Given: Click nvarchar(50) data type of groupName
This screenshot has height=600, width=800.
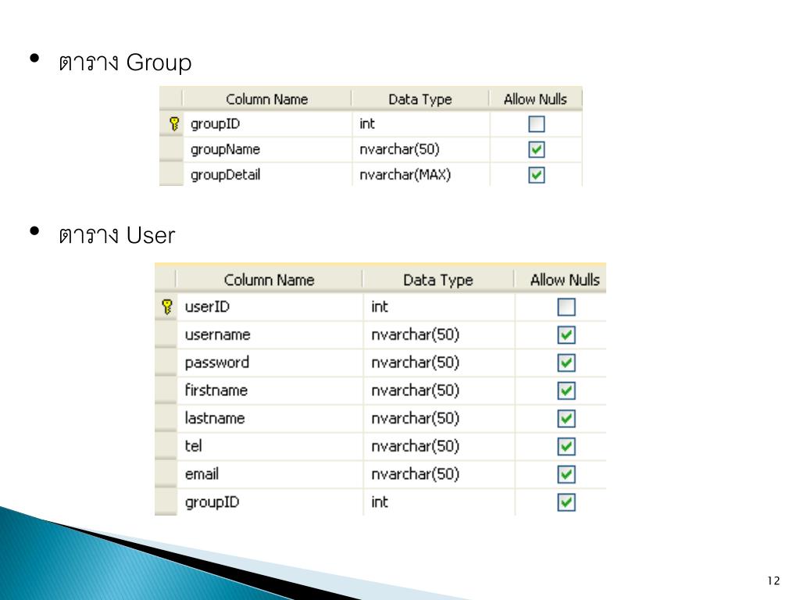Looking at the screenshot, I should (421, 149).
